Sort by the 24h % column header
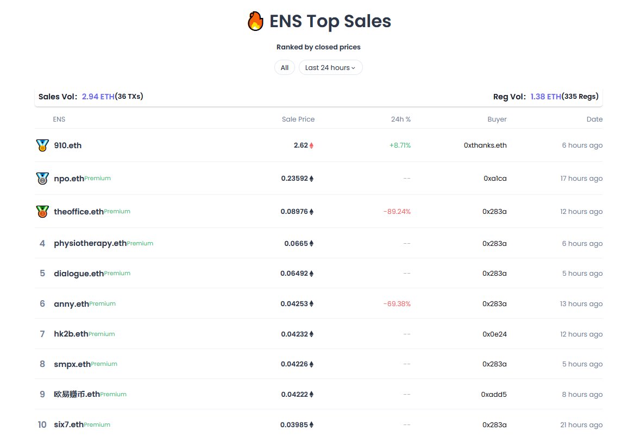 [401, 119]
